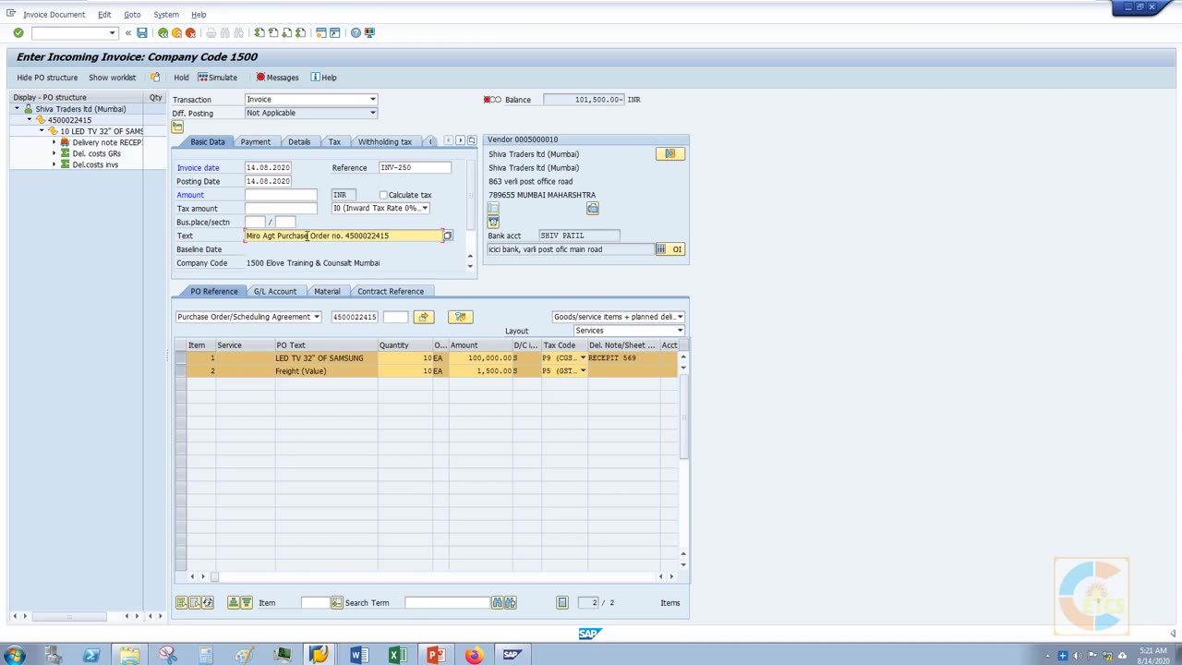The width and height of the screenshot is (1182, 665).
Task: Open the Invoice Document menu
Action: [x=54, y=15]
